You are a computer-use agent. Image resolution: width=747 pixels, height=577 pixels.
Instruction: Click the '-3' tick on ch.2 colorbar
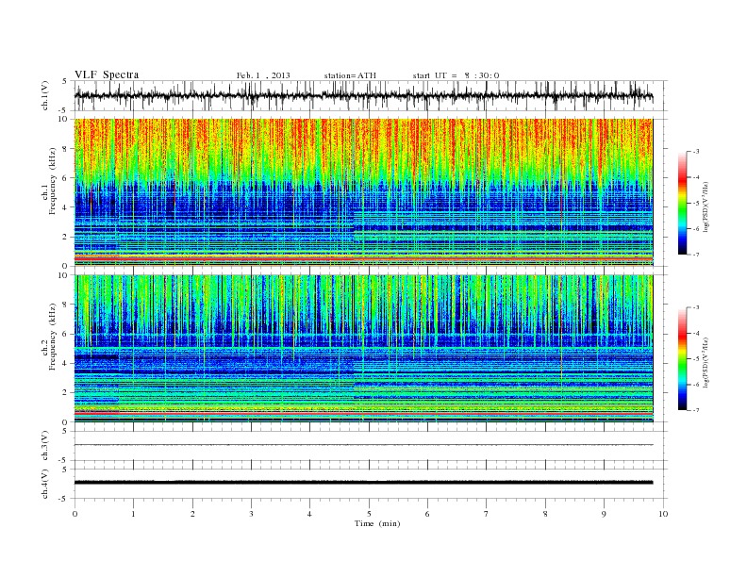click(695, 308)
